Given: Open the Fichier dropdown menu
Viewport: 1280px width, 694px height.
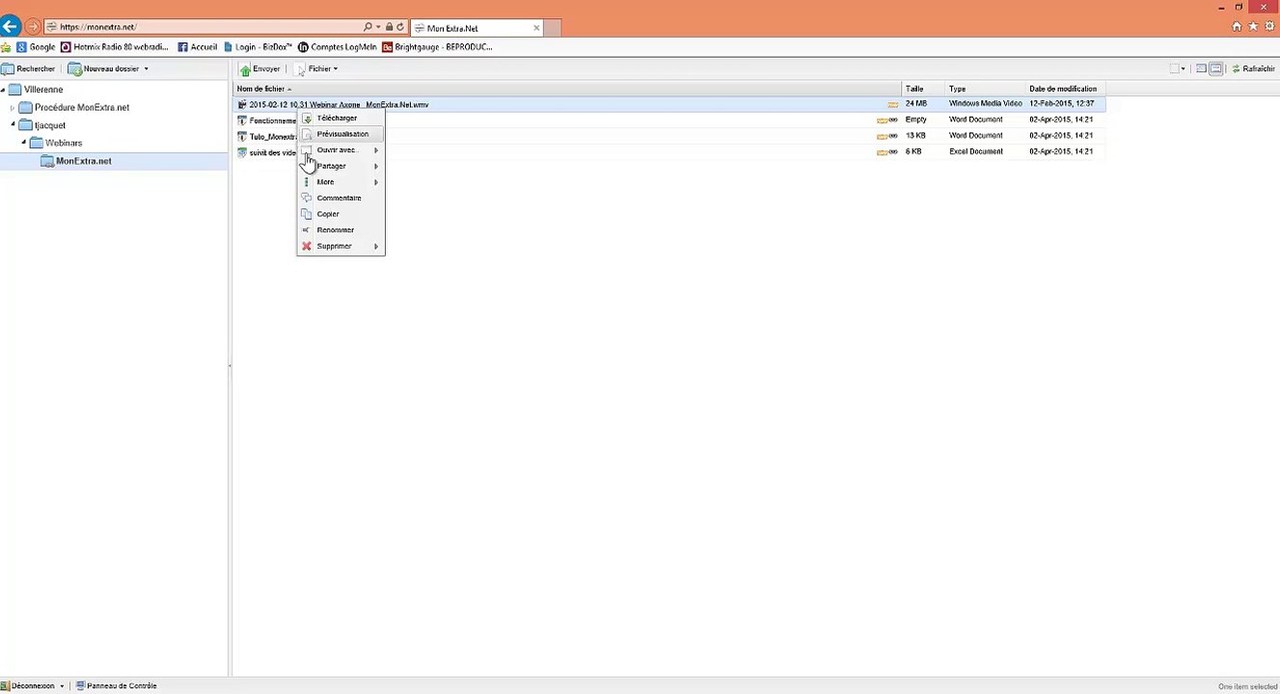Looking at the screenshot, I should coord(317,68).
